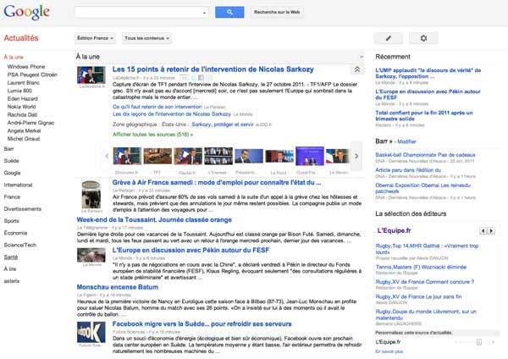This screenshot has height=359, width=508.
Task: Open Grève à Air France samedi headline
Action: point(217,182)
